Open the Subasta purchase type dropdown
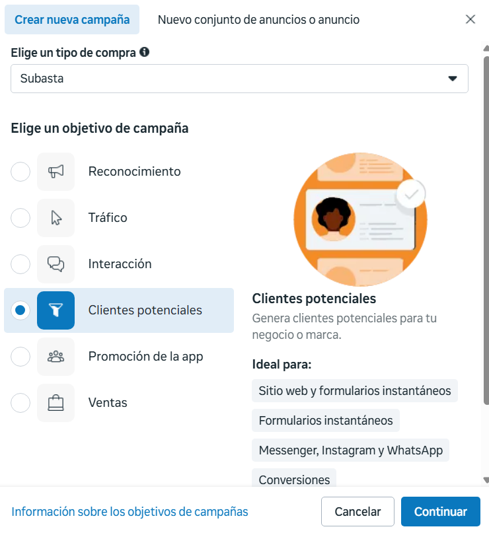 (239, 79)
